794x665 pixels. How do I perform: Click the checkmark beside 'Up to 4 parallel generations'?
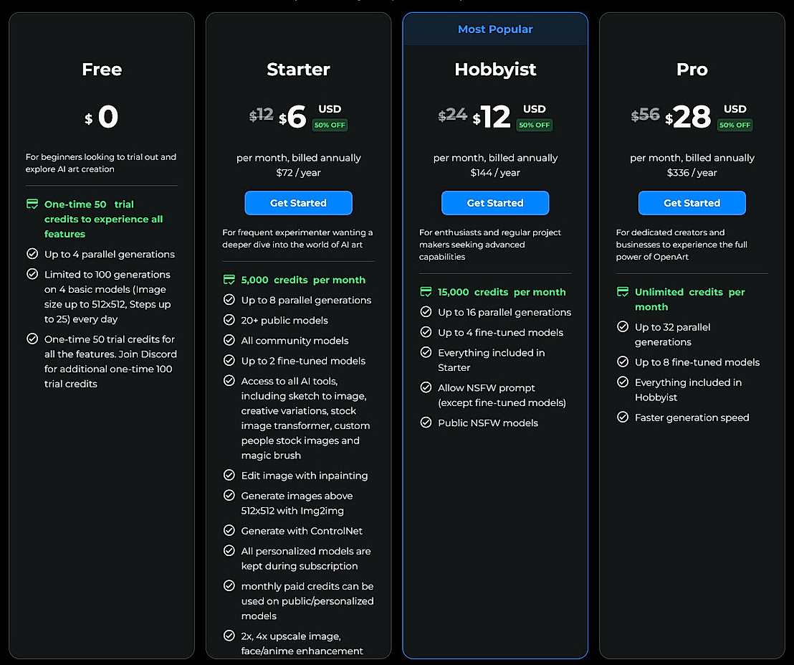tap(33, 254)
